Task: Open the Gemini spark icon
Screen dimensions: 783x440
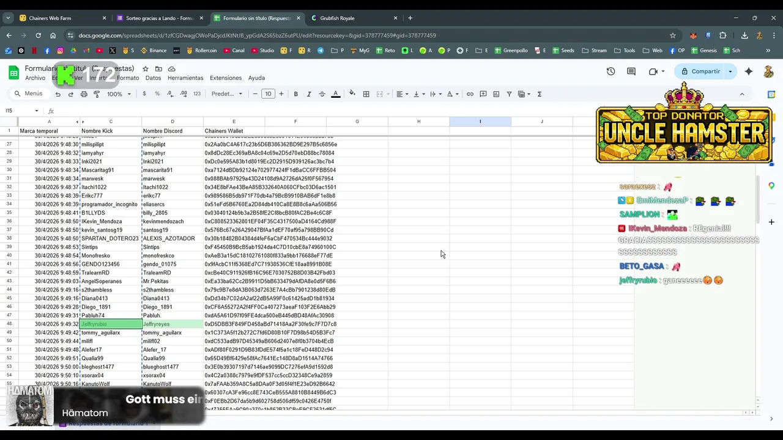Action: pos(749,71)
